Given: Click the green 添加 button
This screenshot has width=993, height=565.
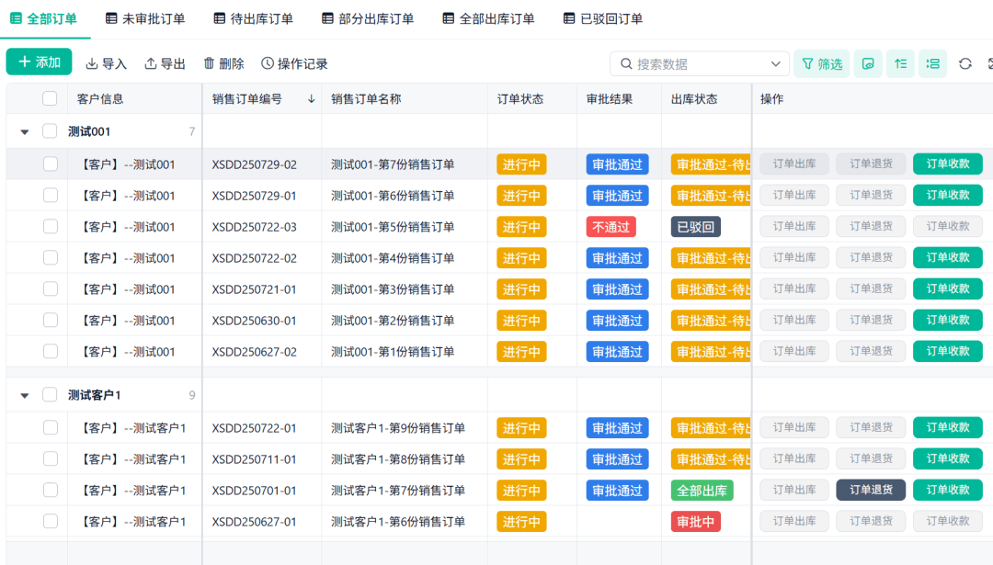Looking at the screenshot, I should (39, 62).
